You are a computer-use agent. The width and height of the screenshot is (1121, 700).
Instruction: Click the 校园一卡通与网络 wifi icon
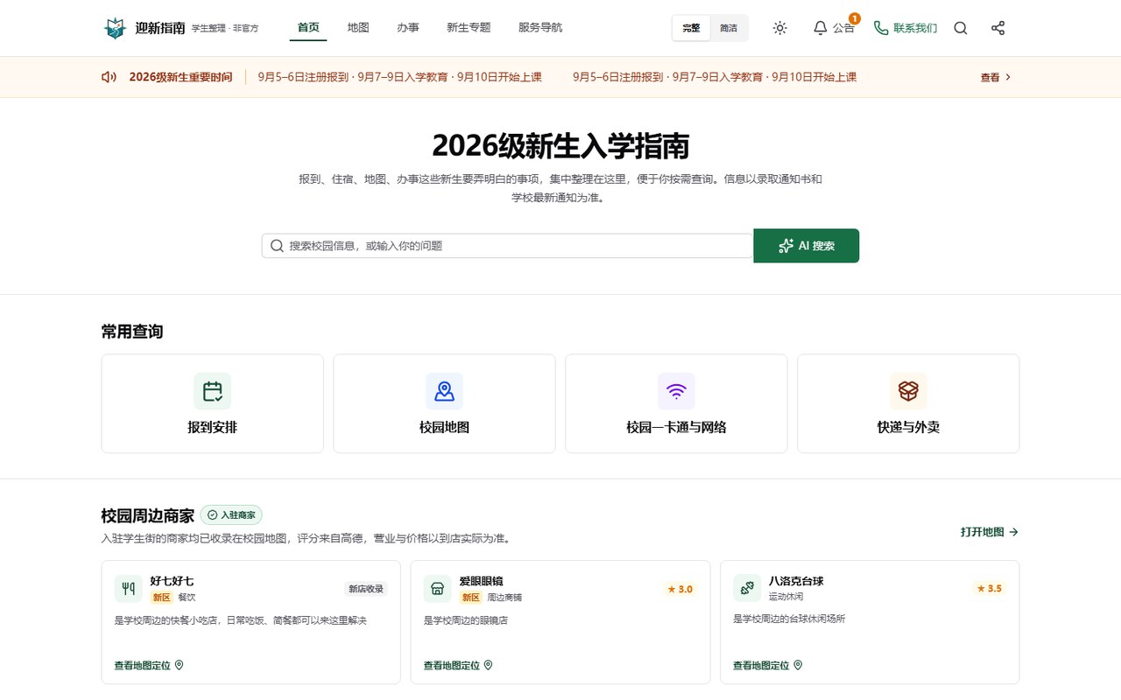676,391
